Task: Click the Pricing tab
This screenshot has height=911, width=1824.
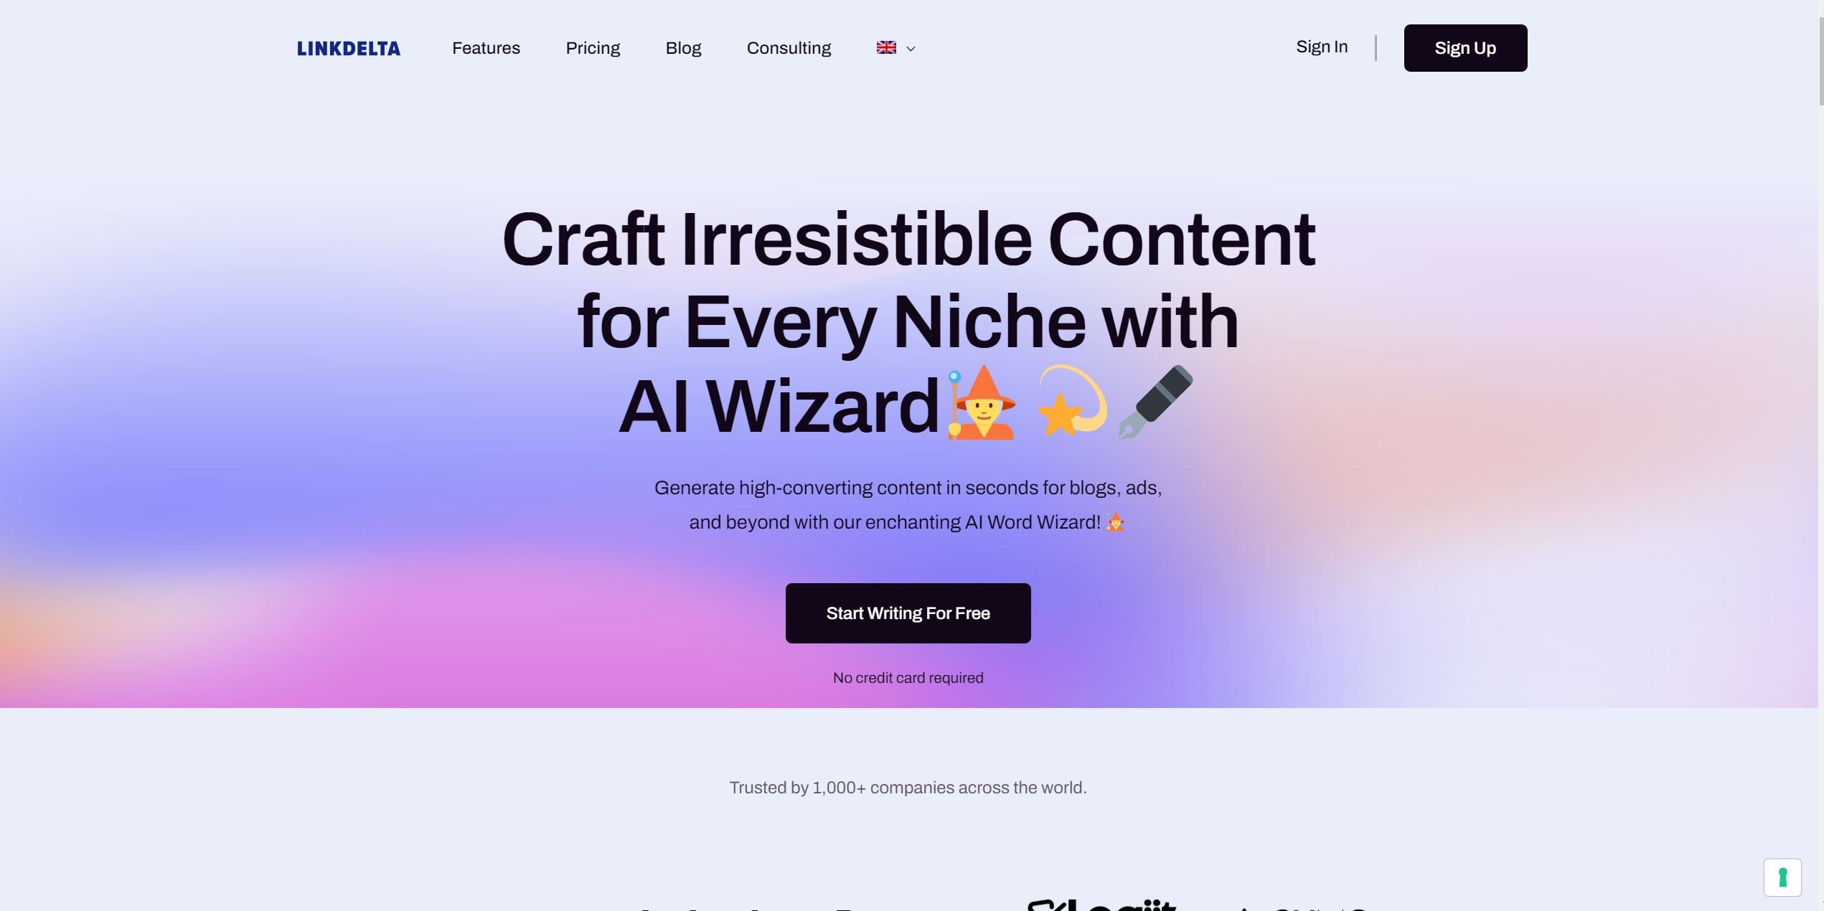Action: [x=592, y=48]
